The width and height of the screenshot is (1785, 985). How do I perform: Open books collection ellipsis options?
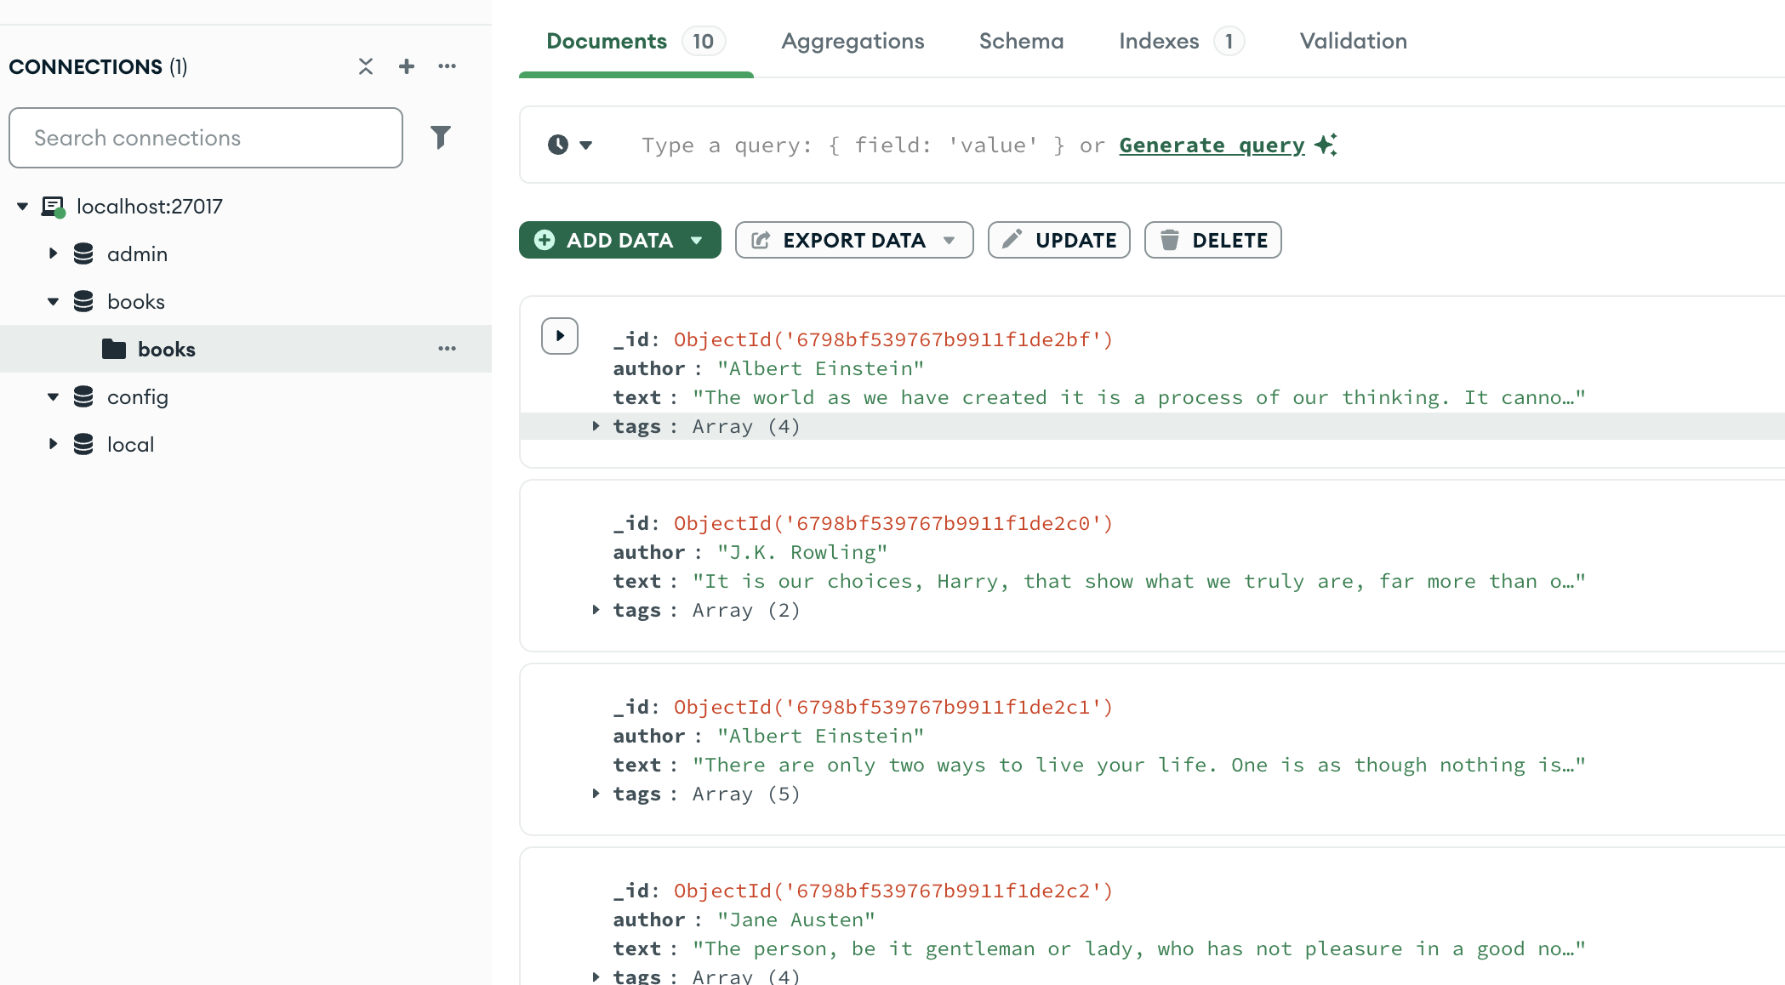point(448,349)
